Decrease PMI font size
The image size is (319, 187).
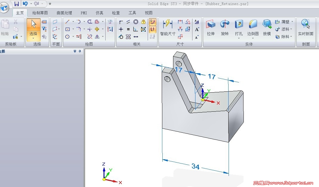pyautogui.click(x=197, y=37)
